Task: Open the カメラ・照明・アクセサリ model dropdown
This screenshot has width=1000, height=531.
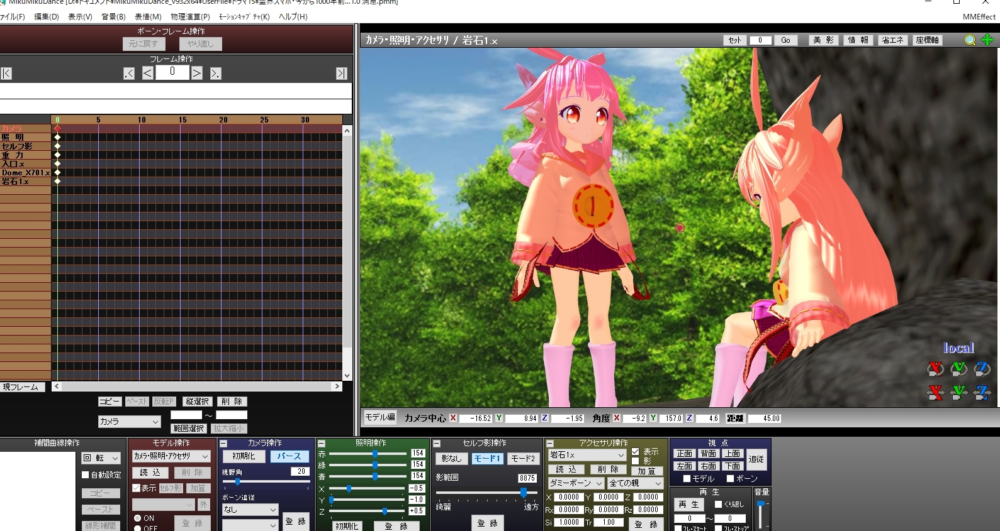Action: (171, 456)
